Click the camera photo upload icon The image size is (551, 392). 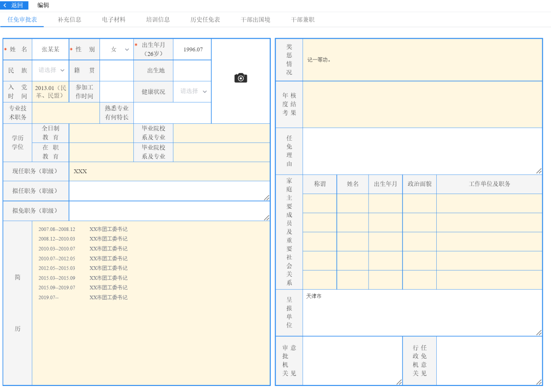[240, 78]
